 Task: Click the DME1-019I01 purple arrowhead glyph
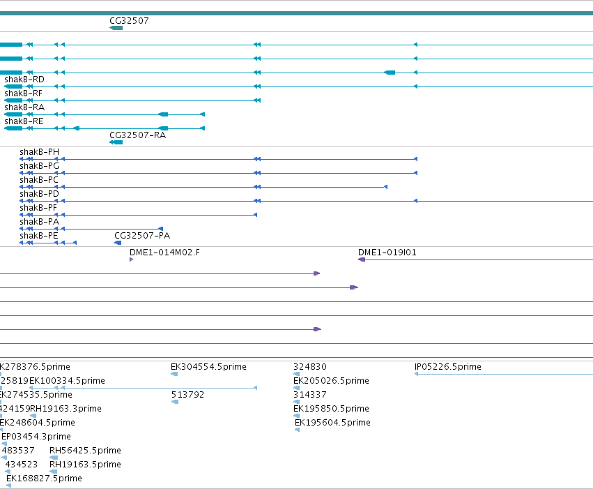coord(362,259)
